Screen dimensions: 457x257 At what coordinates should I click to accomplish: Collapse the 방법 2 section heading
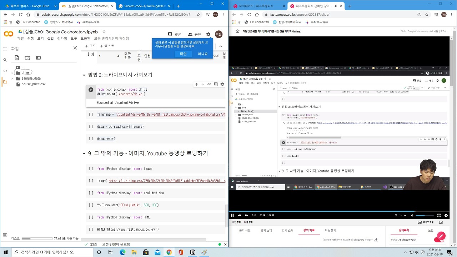click(84, 75)
